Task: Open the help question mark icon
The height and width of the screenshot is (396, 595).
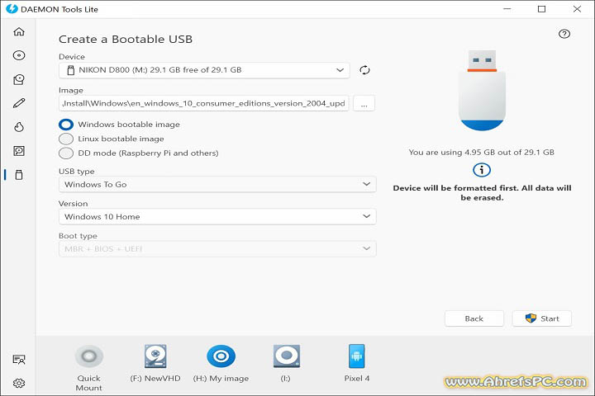Action: pos(564,34)
